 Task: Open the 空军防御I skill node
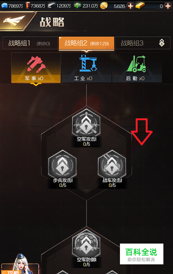[x=86, y=244]
